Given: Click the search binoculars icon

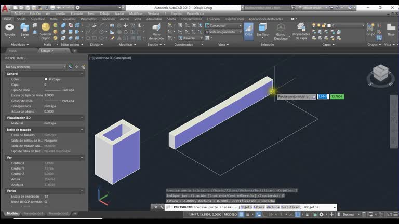Looking at the screenshot, I should tap(294, 8).
